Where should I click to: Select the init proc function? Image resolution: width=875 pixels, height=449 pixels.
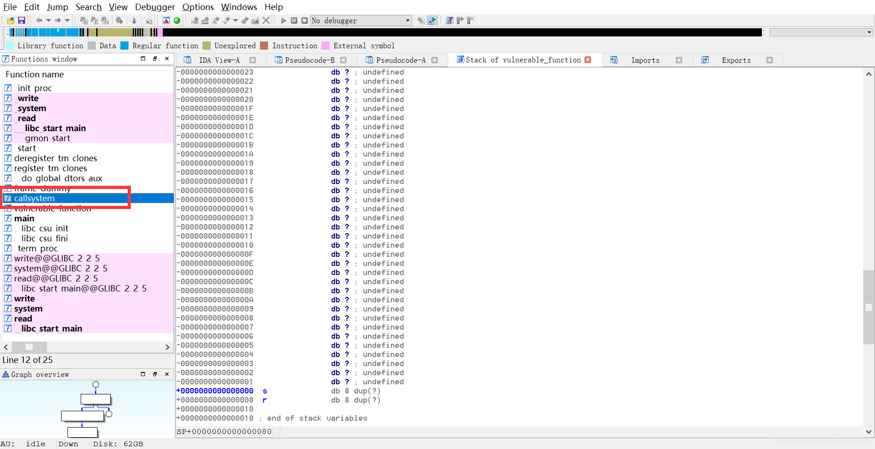coord(88,88)
